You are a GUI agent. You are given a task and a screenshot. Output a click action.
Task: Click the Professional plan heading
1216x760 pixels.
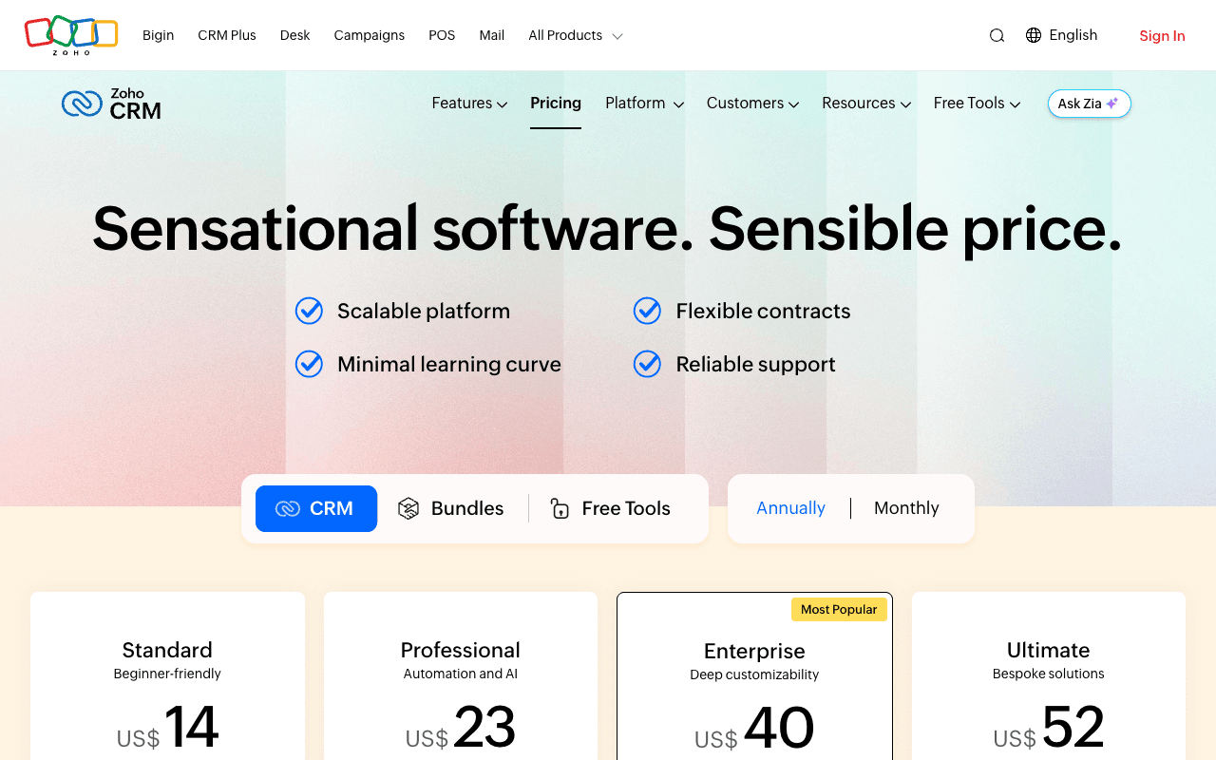(x=460, y=650)
